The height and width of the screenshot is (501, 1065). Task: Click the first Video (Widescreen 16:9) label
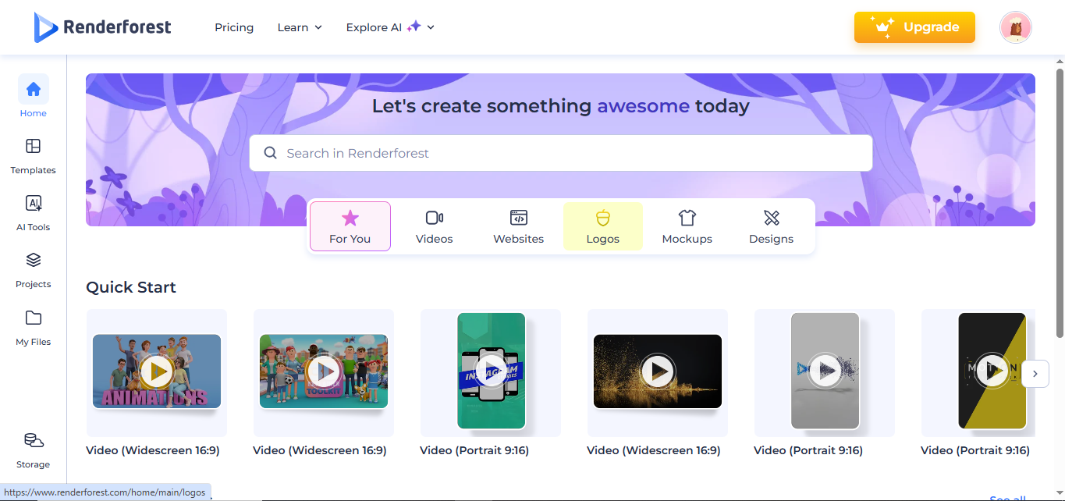153,450
